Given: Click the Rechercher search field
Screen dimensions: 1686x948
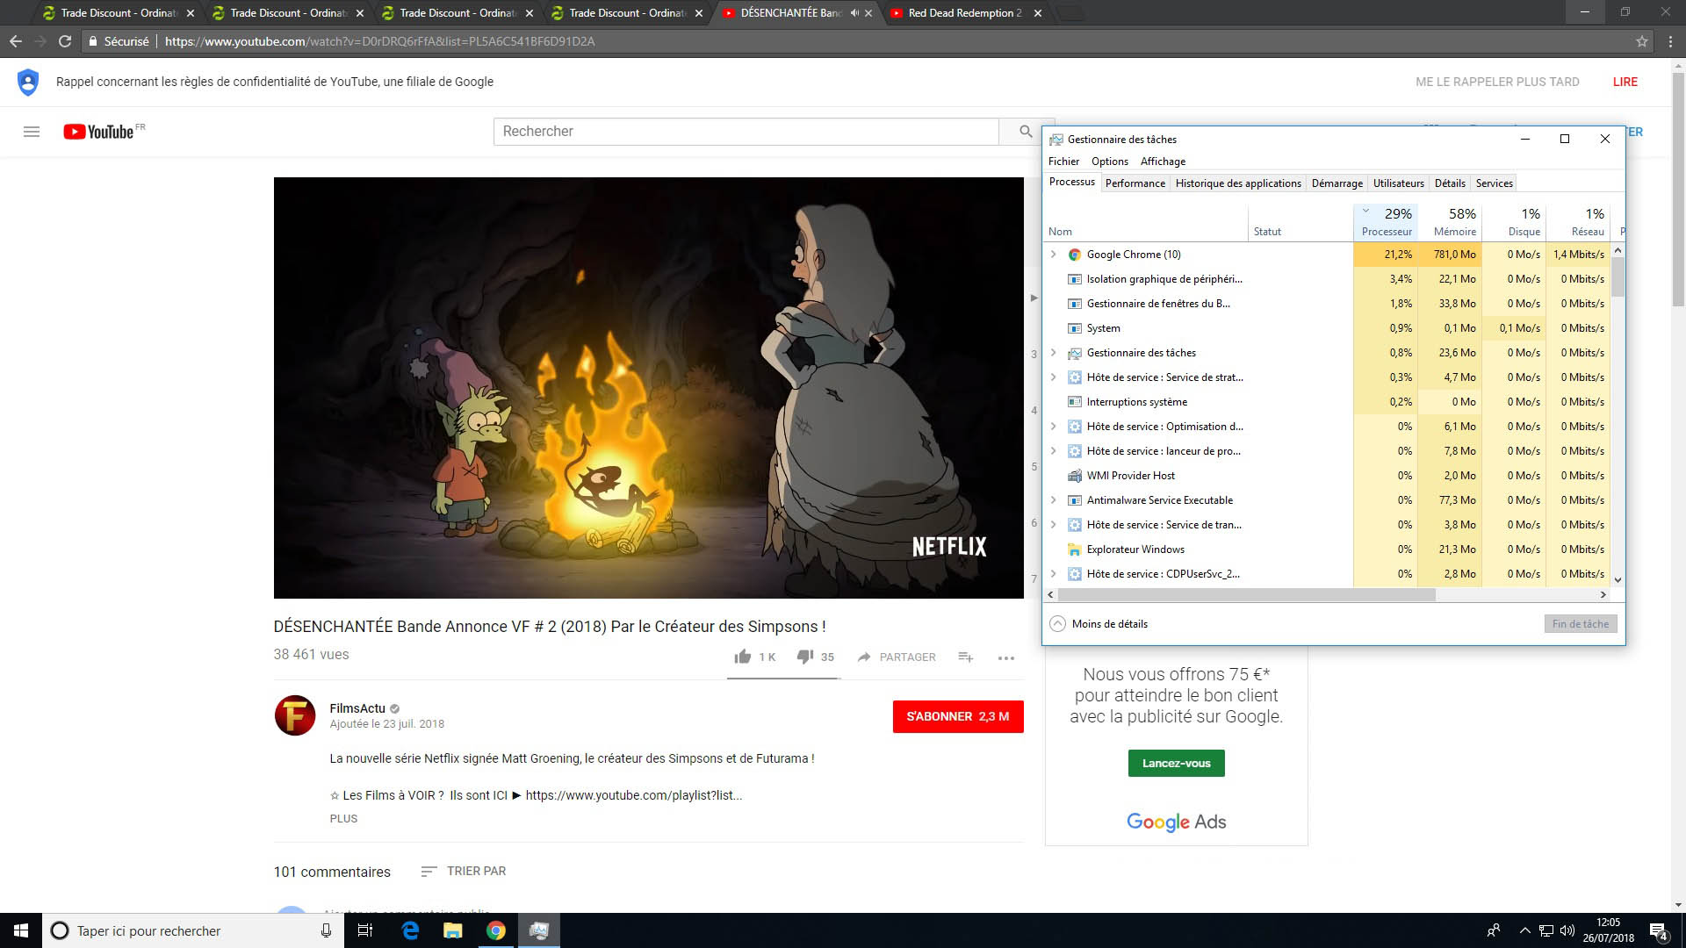Looking at the screenshot, I should [746, 132].
